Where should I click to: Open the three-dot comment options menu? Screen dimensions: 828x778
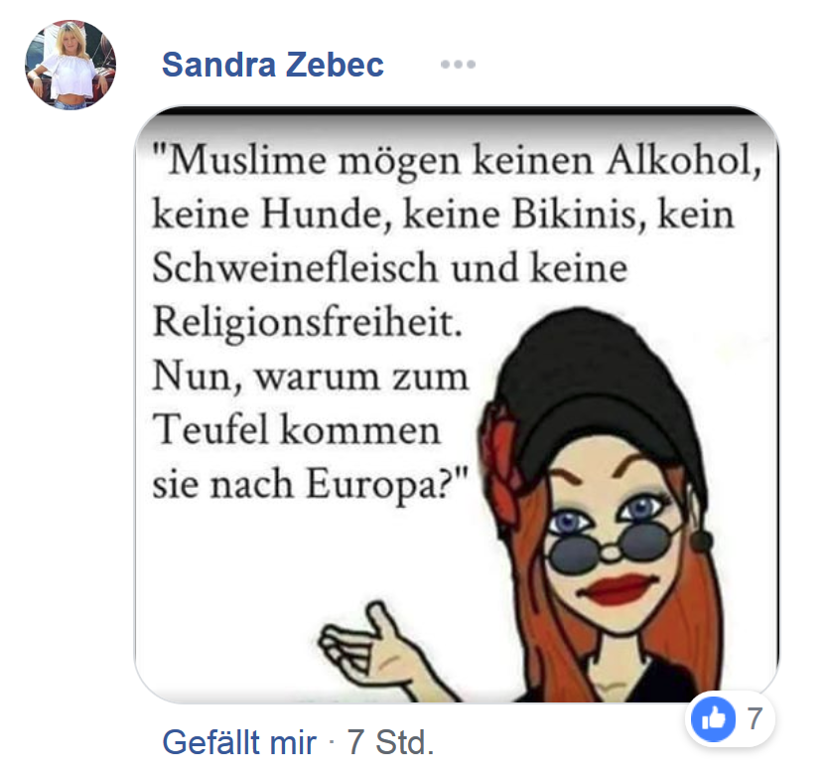coord(458,65)
